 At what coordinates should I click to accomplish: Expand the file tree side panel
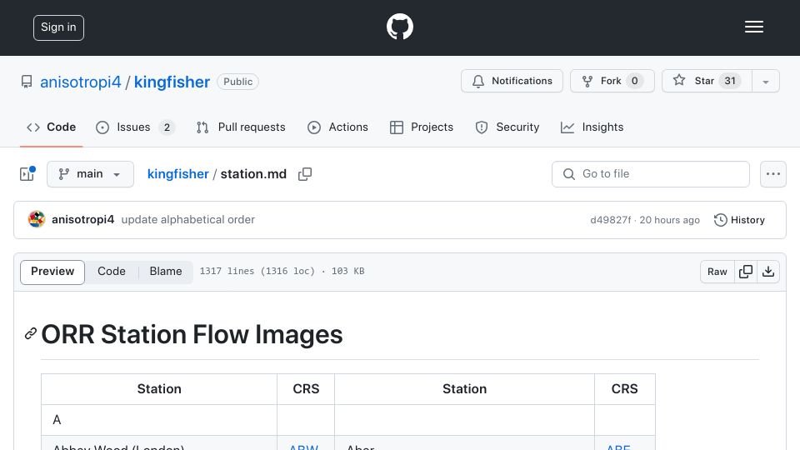pyautogui.click(x=27, y=174)
